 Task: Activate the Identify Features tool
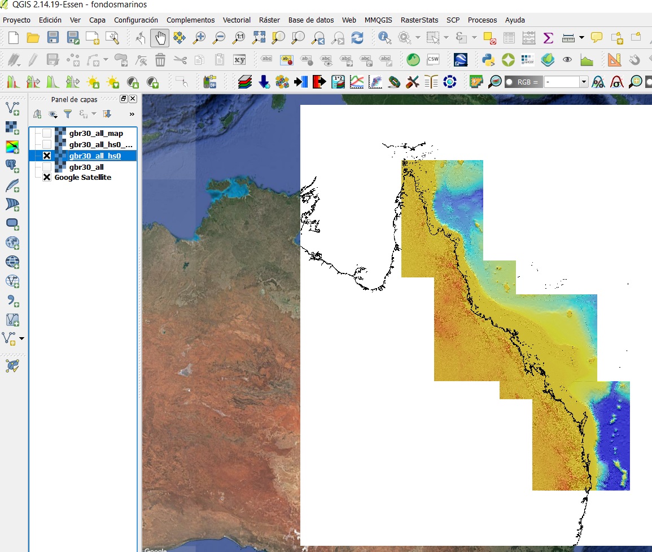click(385, 38)
